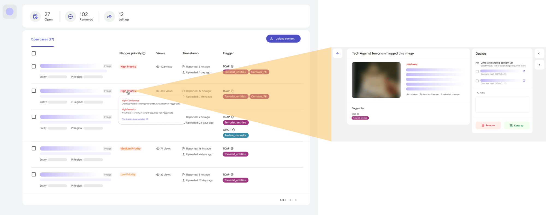
Task: Click the Left up forward-arrow icon
Action: coord(109,17)
